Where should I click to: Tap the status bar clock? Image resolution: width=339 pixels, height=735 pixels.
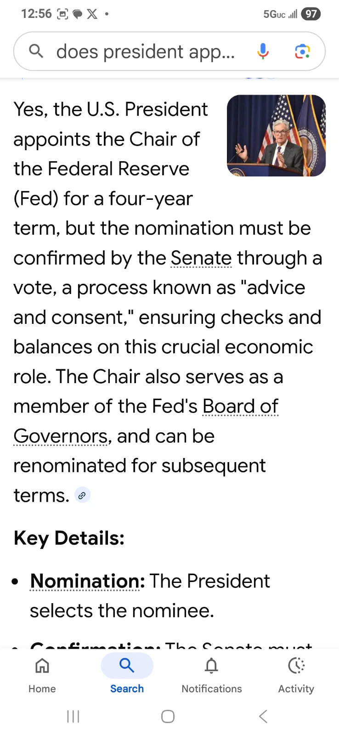tap(36, 14)
